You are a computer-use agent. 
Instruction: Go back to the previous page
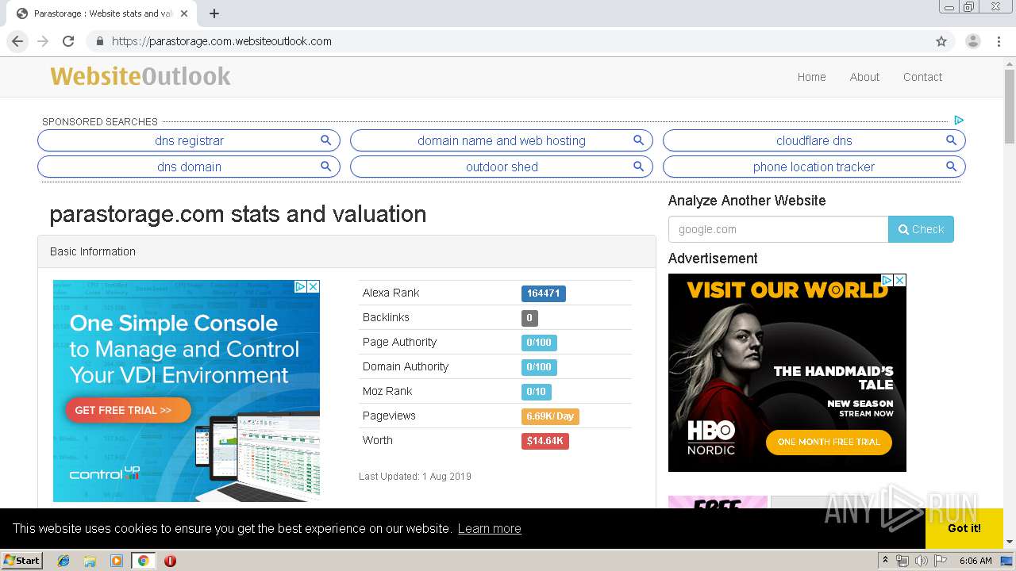coord(17,41)
